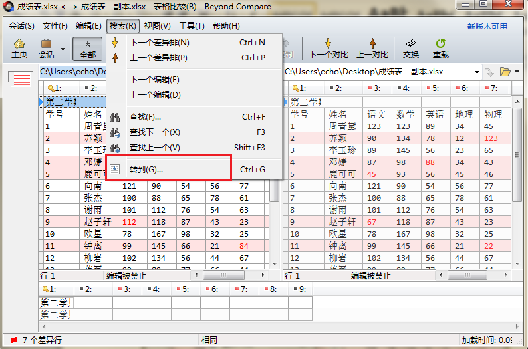
Task: Click right pane horizontal scroll right arrow
Action: 506,275
